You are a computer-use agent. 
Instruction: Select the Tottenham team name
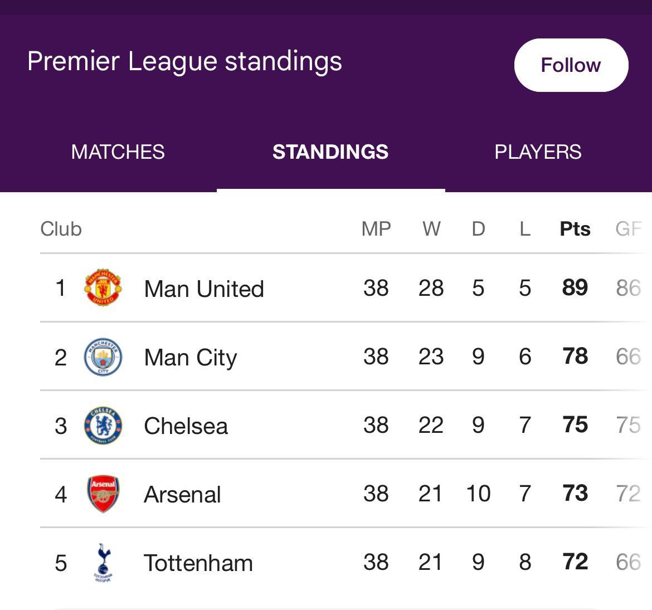198,563
